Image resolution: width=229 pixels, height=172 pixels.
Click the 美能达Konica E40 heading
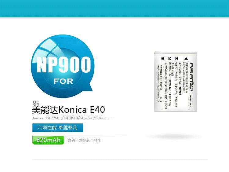pos(68,109)
